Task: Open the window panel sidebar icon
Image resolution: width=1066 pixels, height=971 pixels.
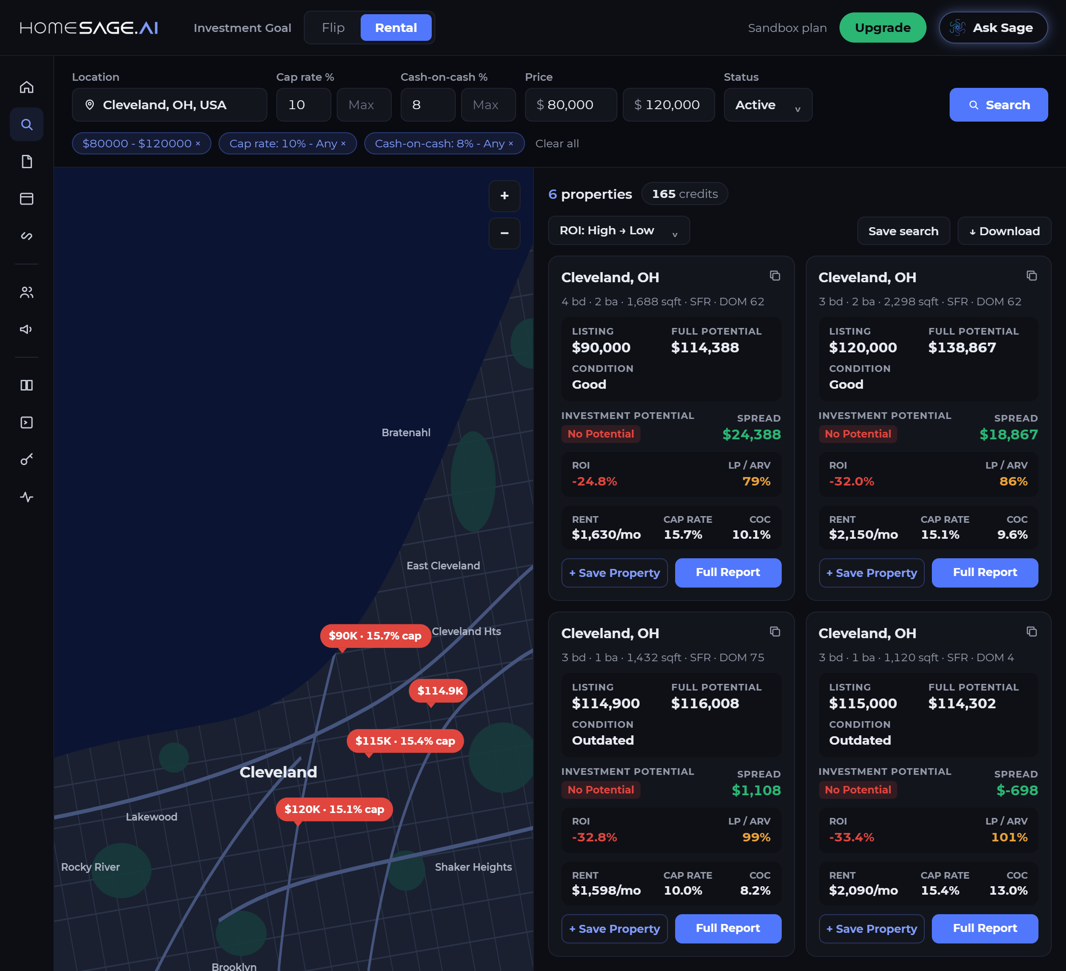Action: tap(27, 199)
